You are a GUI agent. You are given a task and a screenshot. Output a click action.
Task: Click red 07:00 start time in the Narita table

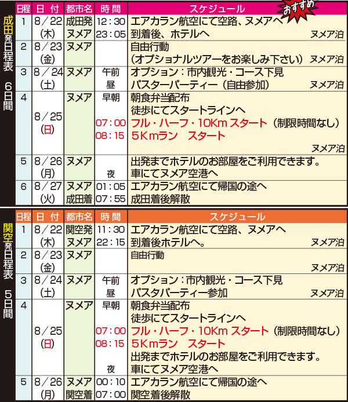(111, 123)
